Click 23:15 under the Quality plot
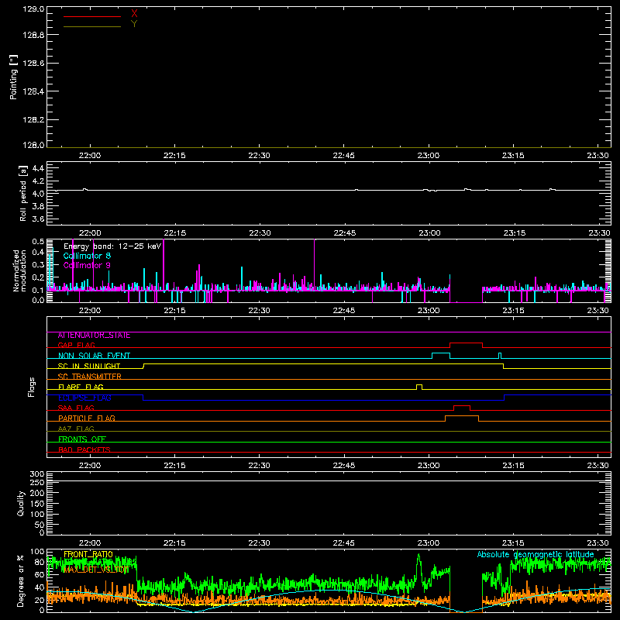620x620 pixels. tap(513, 543)
